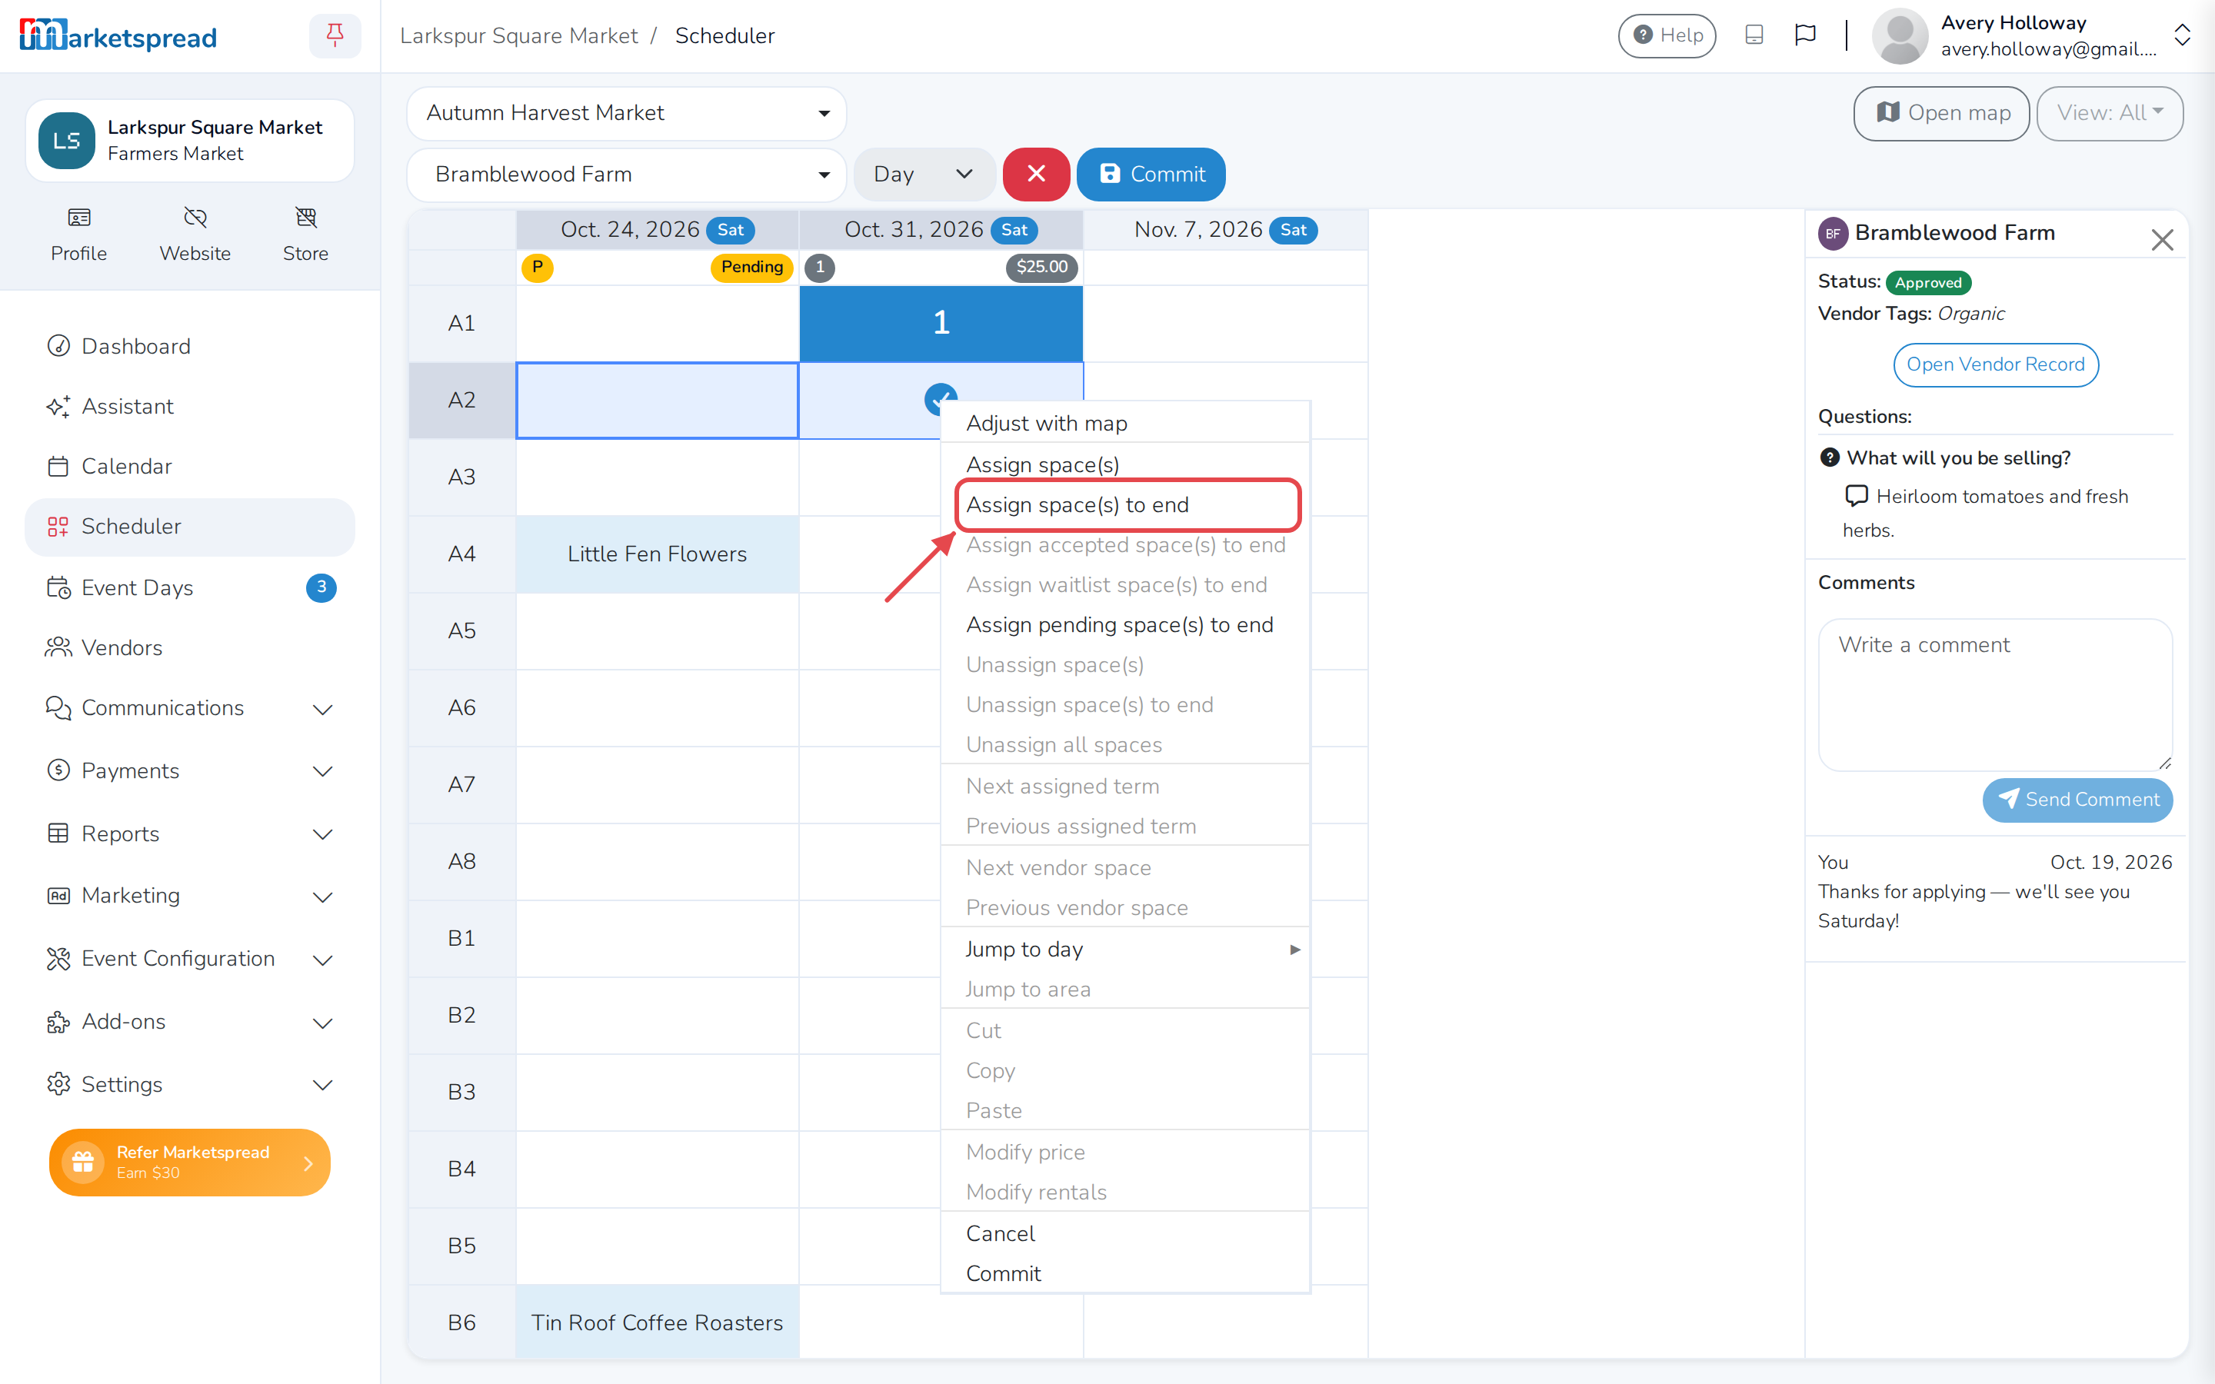Click the user avatar picture

click(x=1900, y=35)
